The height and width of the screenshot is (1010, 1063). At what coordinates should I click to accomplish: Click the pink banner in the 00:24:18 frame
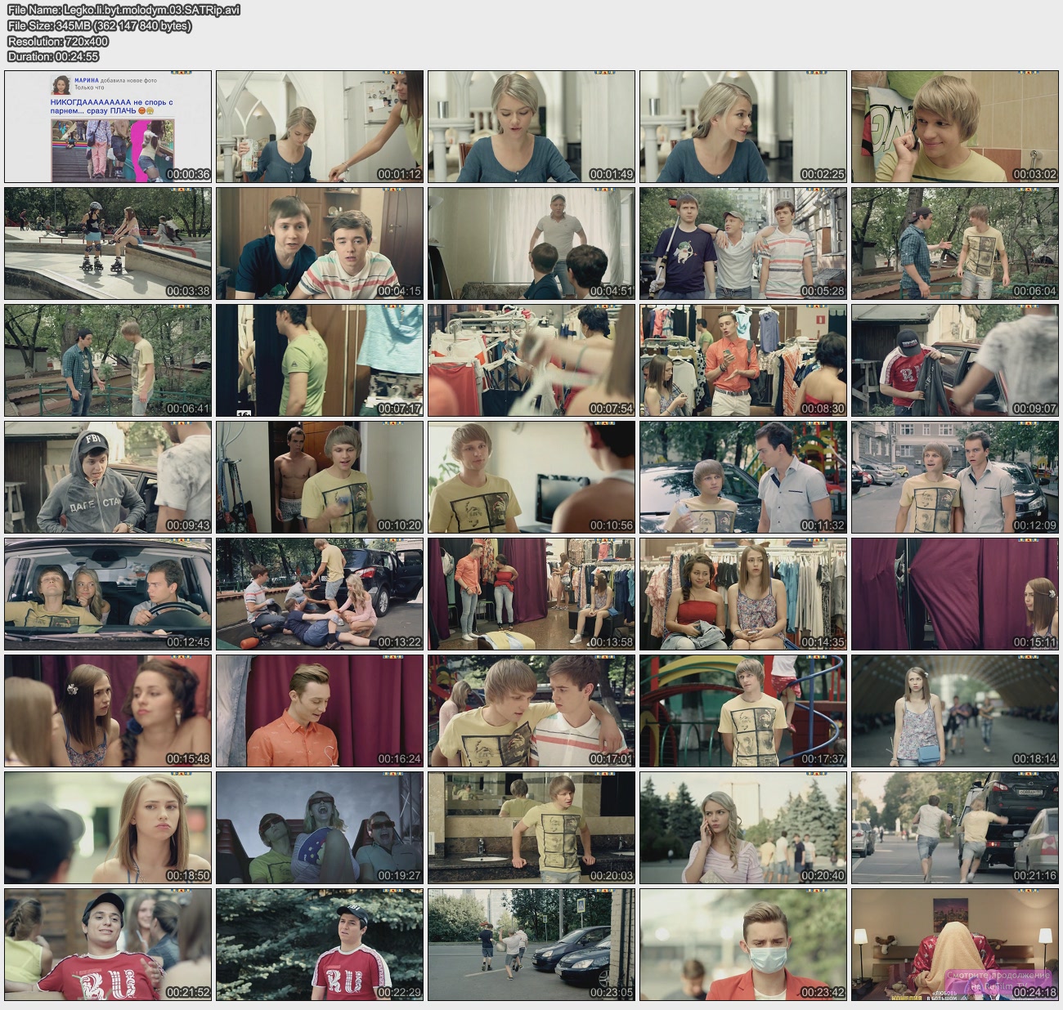[x=998, y=981]
